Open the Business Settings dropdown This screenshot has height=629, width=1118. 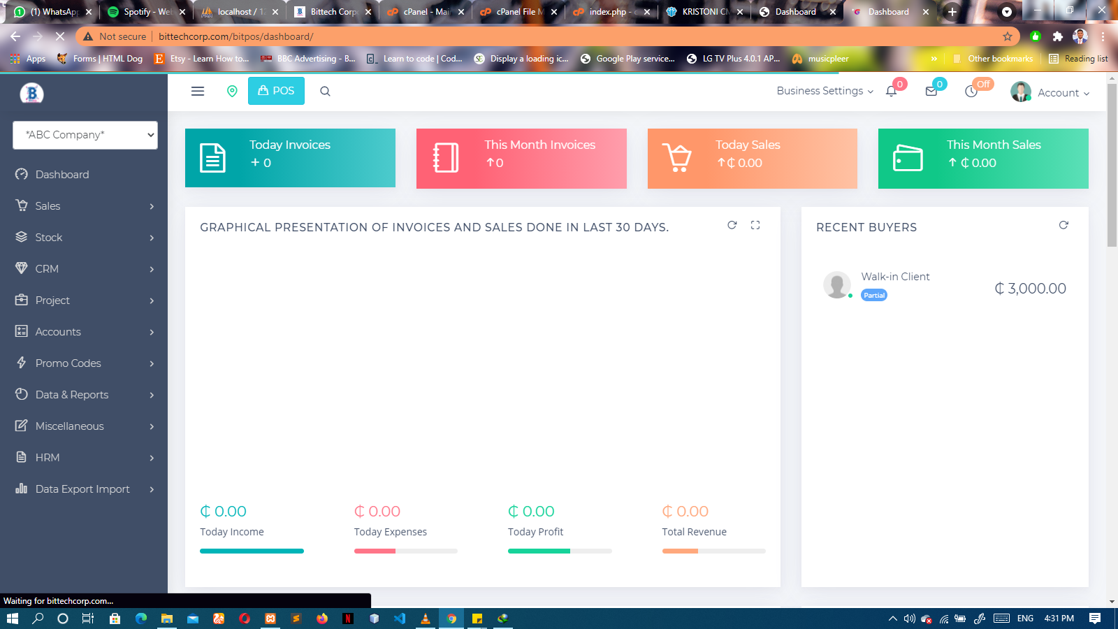tap(825, 91)
